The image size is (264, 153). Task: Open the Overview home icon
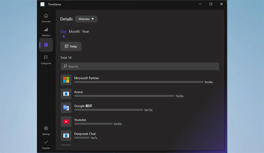[46, 16]
